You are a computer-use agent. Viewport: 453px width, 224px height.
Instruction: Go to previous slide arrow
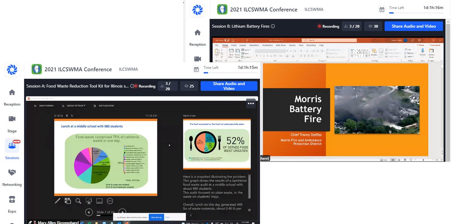(x=89, y=212)
